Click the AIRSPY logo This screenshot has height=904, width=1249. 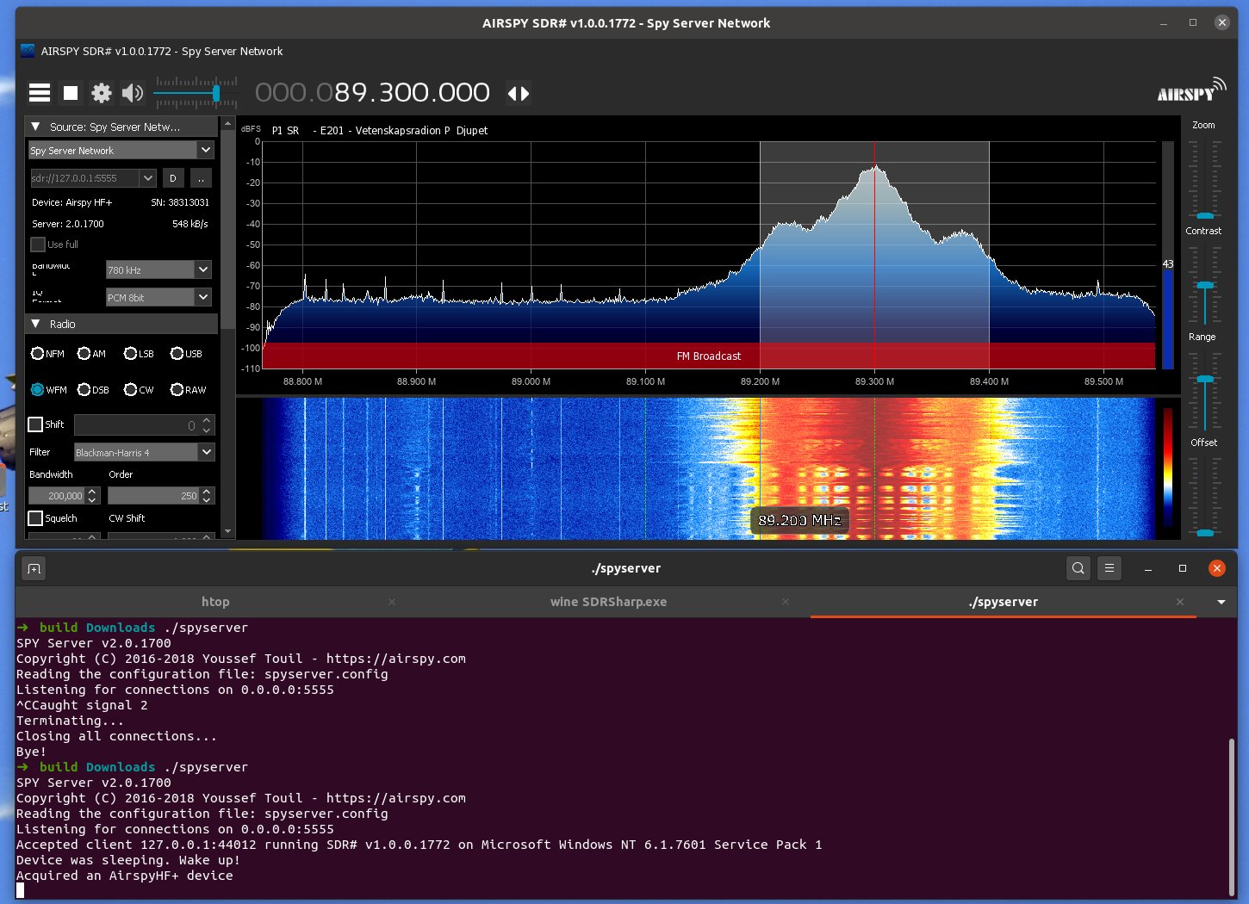[1191, 91]
